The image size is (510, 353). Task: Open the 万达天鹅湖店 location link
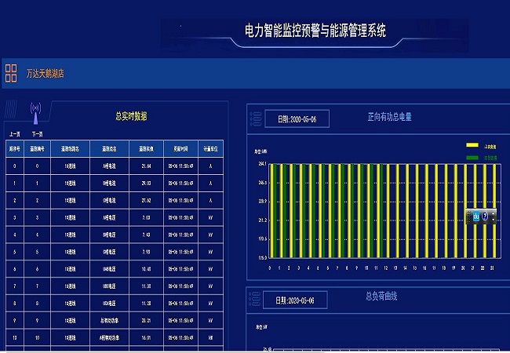pyautogui.click(x=45, y=74)
